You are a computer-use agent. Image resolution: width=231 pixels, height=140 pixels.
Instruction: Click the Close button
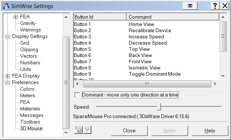pos(129,130)
